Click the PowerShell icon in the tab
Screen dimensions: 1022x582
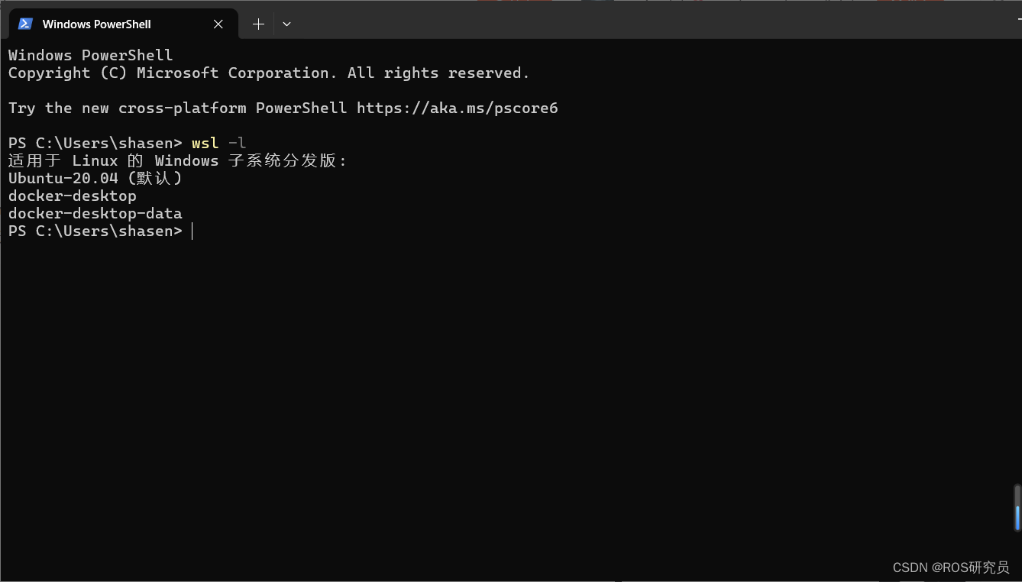point(25,24)
